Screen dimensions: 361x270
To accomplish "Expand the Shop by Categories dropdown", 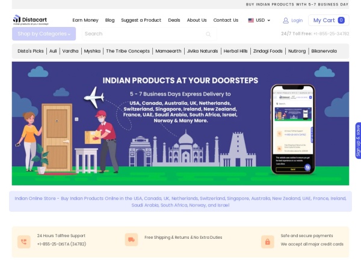I will 44,34.
